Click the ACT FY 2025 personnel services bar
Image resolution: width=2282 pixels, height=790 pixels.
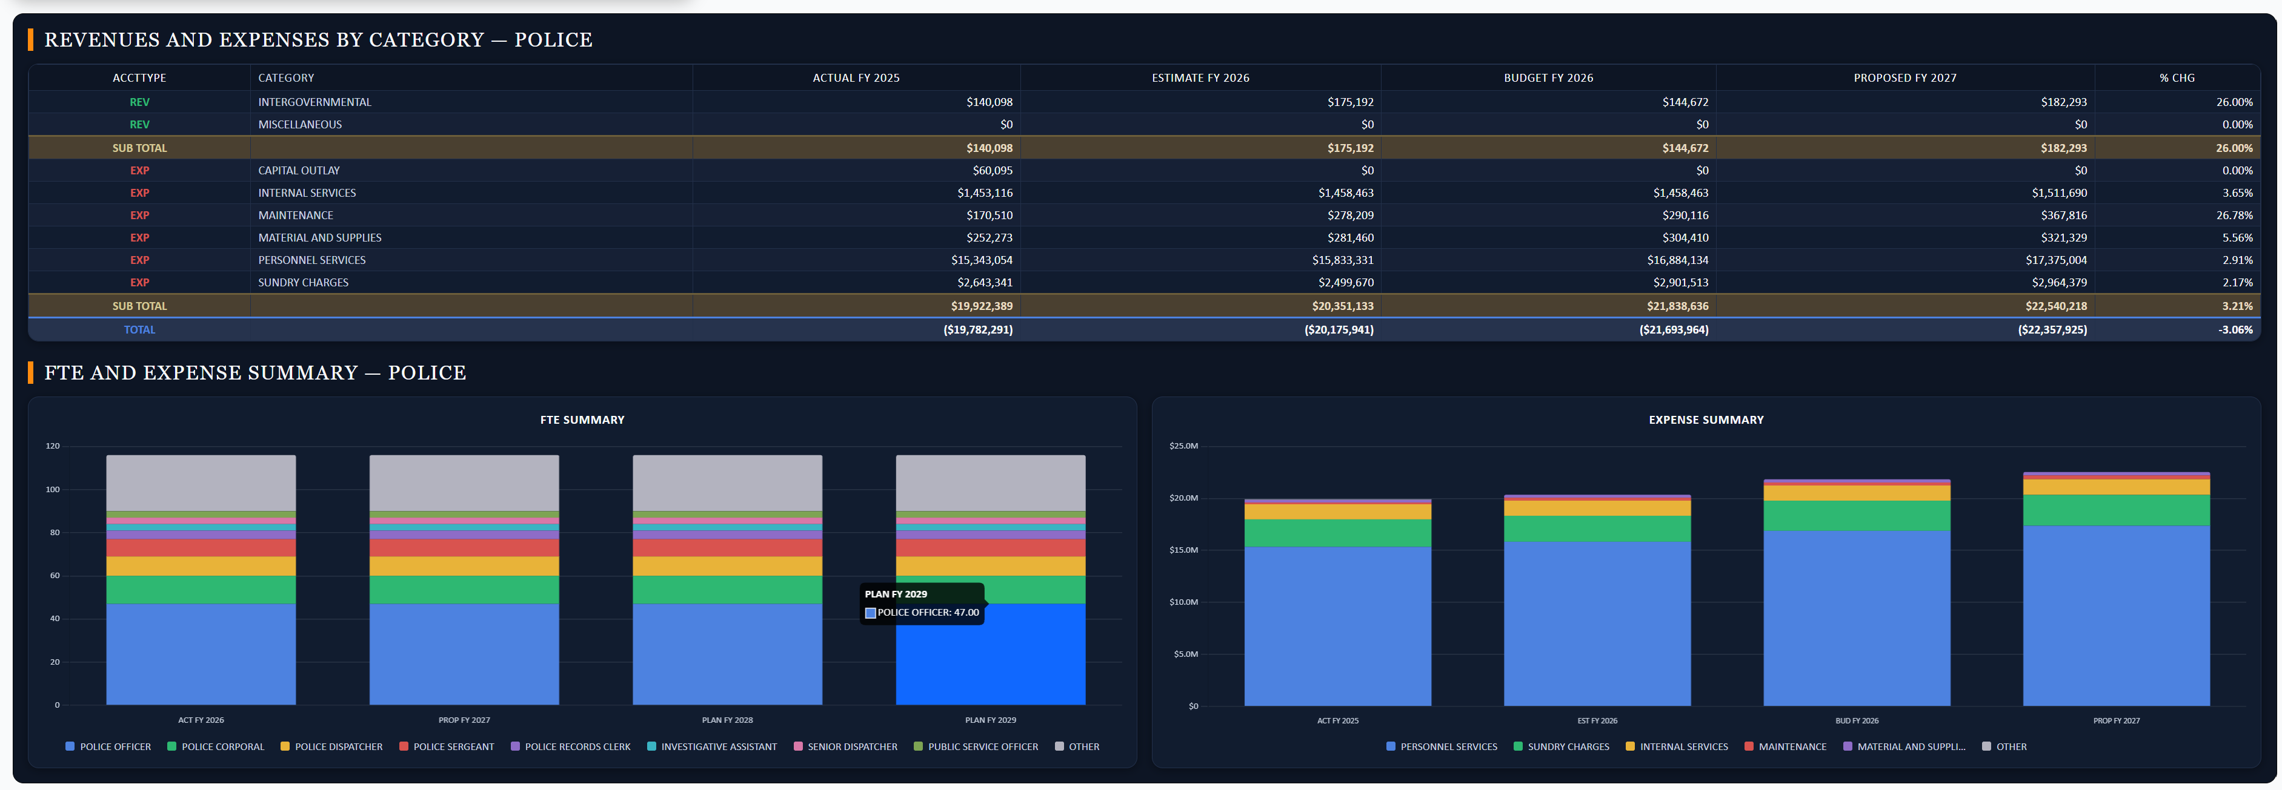(1338, 625)
